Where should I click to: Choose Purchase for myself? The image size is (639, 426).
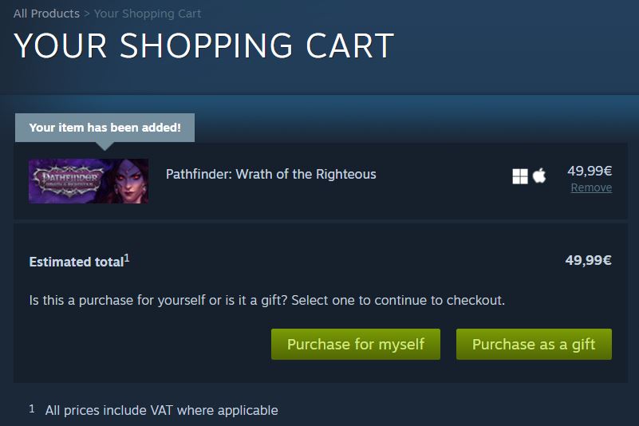click(x=355, y=344)
